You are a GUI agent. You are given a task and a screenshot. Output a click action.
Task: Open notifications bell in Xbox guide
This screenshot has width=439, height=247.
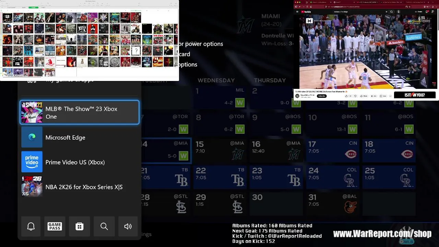click(31, 226)
